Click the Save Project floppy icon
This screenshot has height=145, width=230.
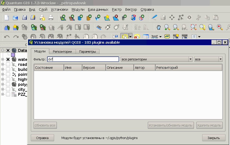click(x=24, y=18)
